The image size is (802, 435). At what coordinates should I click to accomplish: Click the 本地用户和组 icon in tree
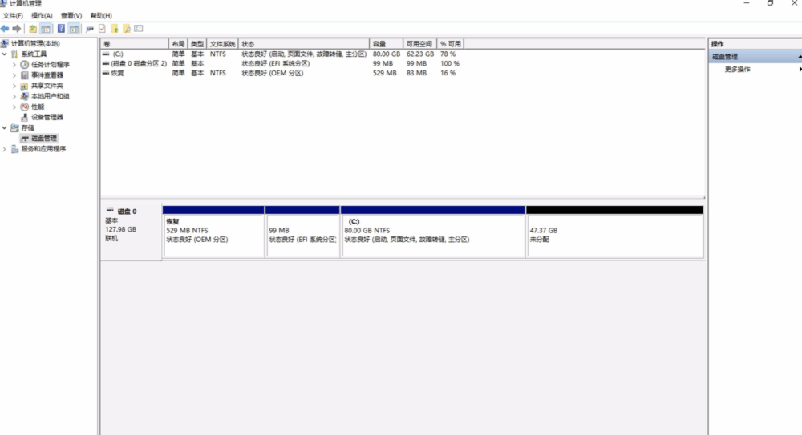point(25,96)
